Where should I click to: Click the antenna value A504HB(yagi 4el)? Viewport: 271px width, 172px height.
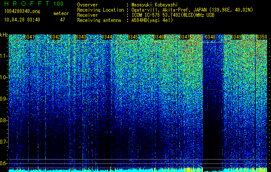152,20
